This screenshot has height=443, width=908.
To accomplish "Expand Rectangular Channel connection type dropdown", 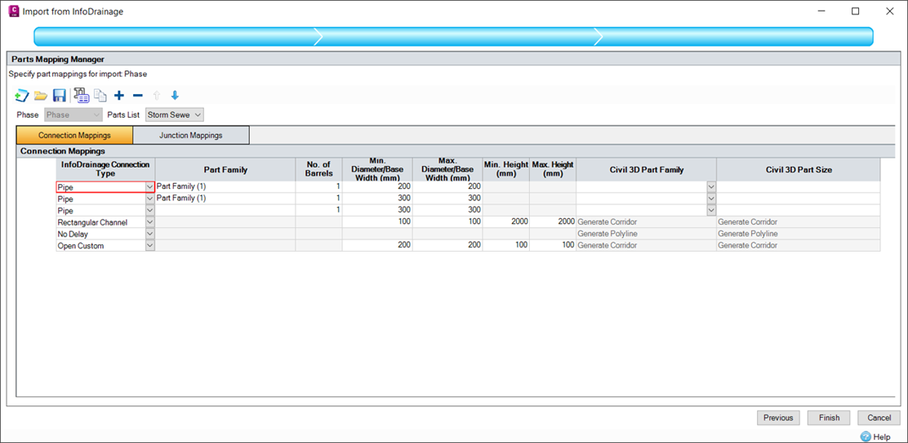I will point(150,222).
